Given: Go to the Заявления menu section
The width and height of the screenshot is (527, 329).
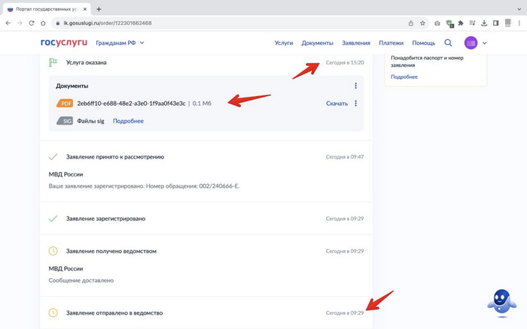Looking at the screenshot, I should [355, 43].
